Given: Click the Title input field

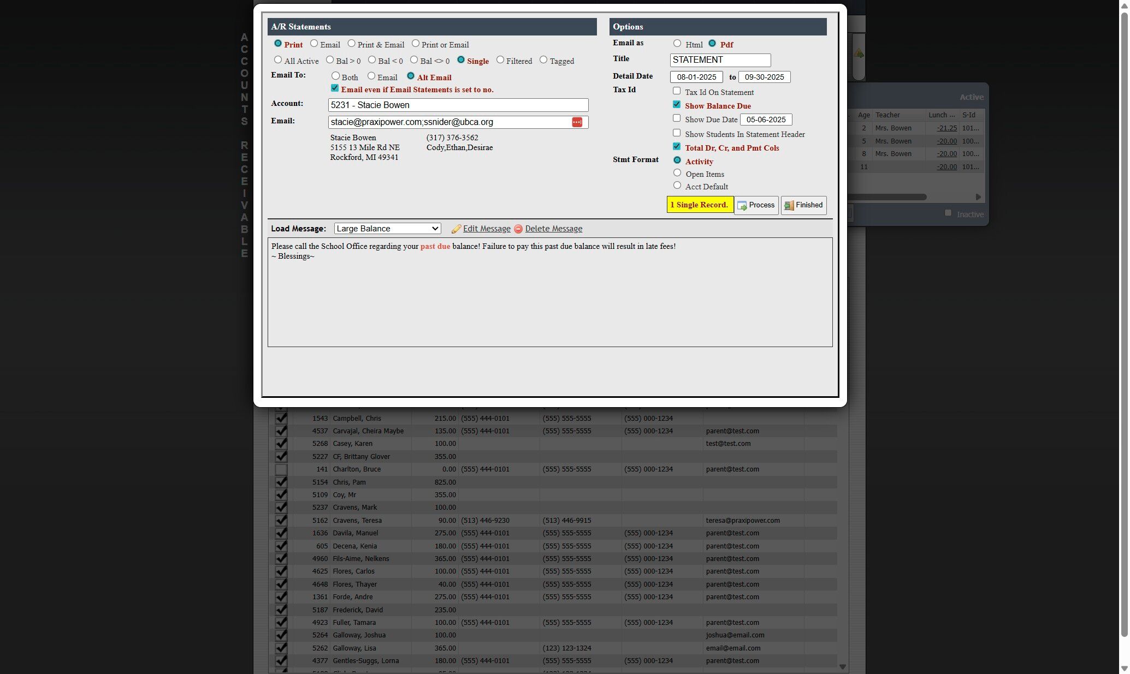Looking at the screenshot, I should point(720,60).
